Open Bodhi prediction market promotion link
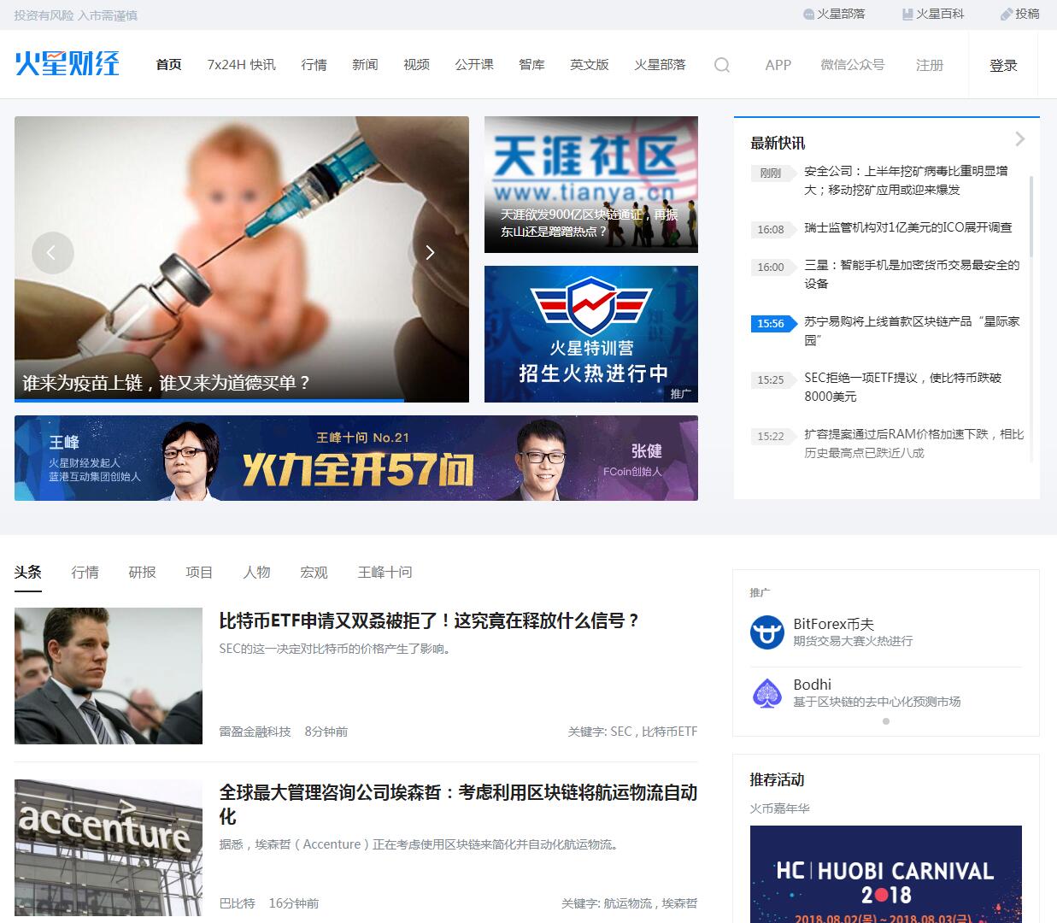 coord(886,693)
